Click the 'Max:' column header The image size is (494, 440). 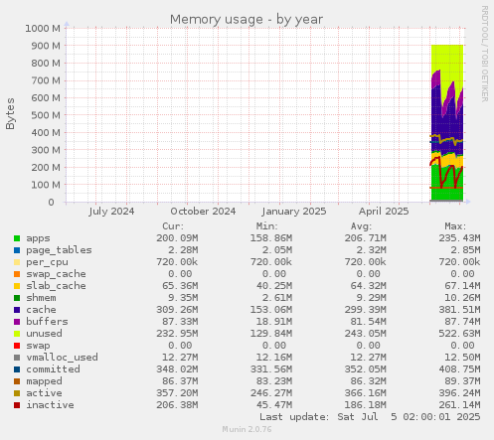[455, 226]
